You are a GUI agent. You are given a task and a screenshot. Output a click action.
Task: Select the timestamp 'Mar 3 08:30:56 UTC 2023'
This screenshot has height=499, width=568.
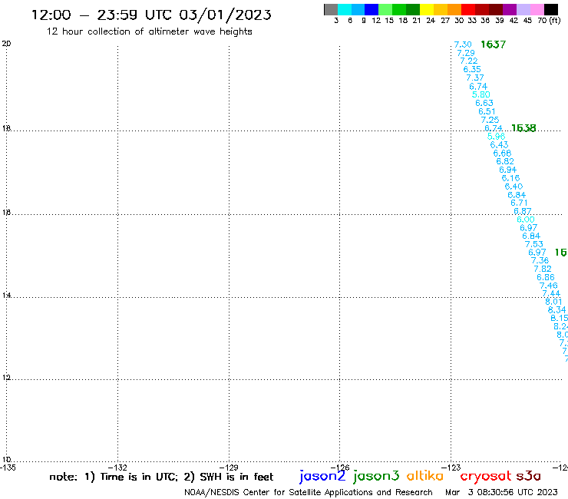click(501, 492)
